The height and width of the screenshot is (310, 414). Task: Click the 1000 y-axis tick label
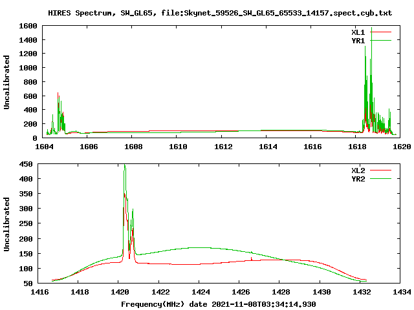[x=28, y=68]
